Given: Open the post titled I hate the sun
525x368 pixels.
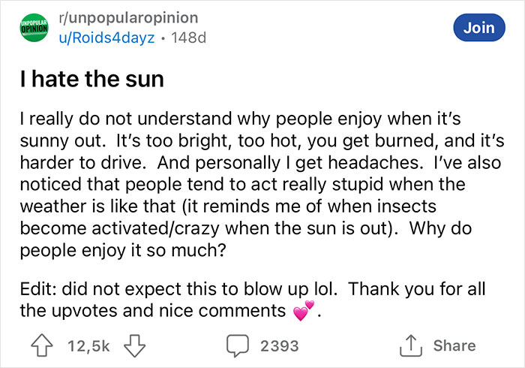Looking at the screenshot, I should click(90, 79).
